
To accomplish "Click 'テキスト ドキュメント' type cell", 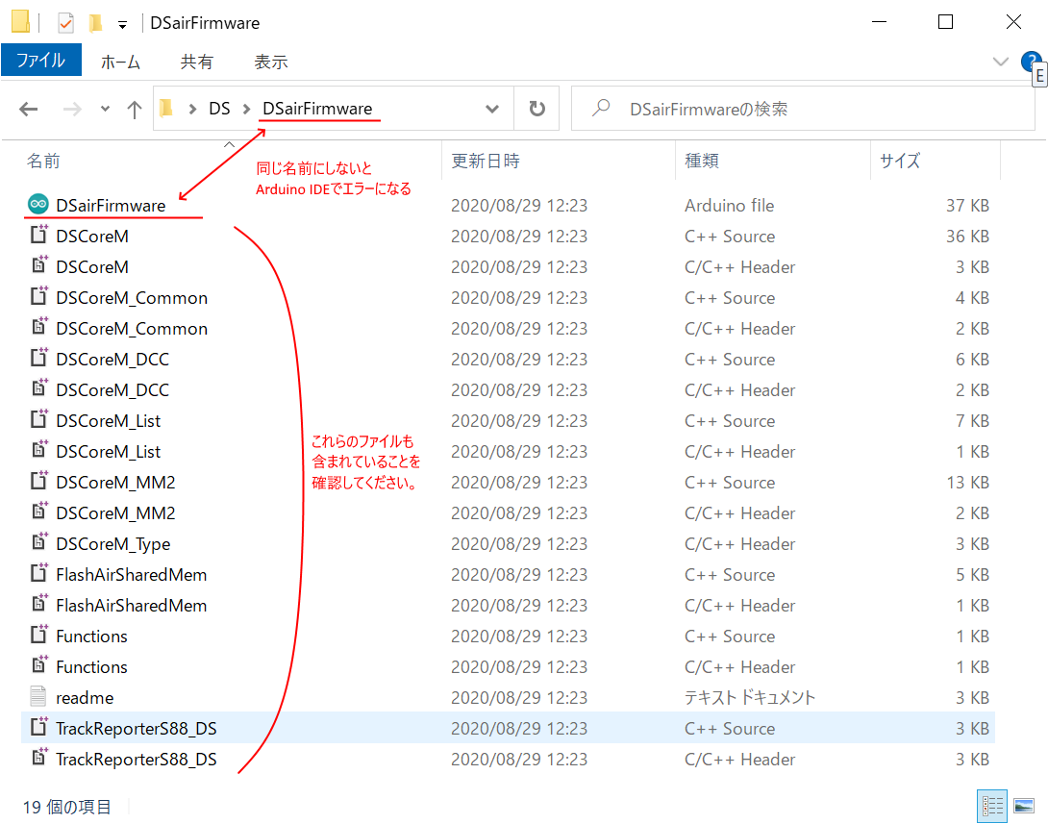I will [x=750, y=698].
